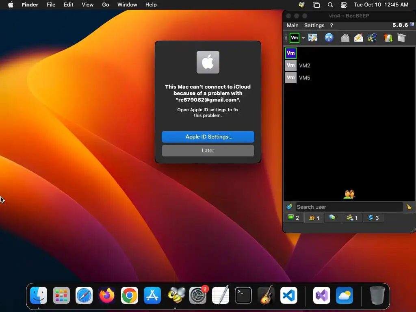
Task: Open the Edit menu
Action: [68, 5]
